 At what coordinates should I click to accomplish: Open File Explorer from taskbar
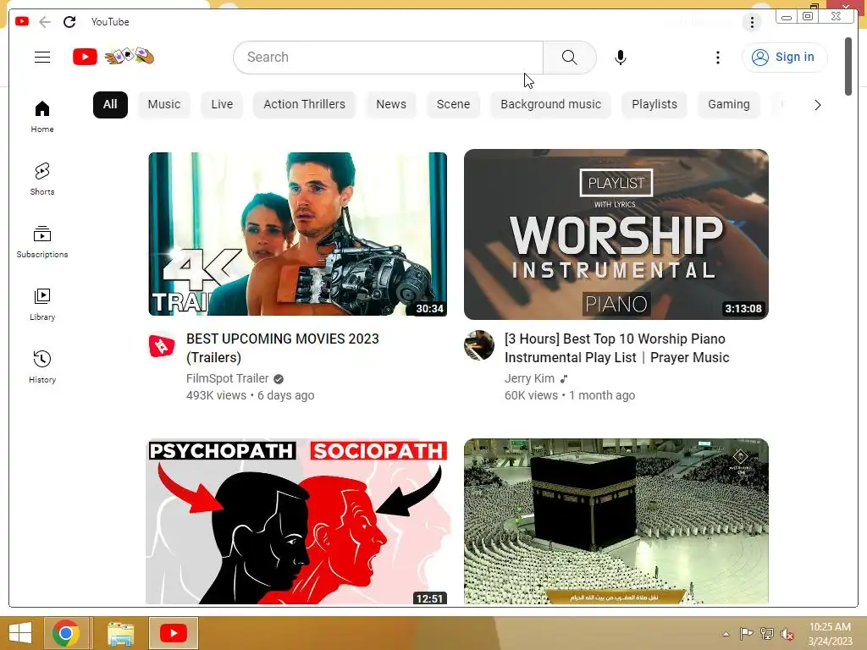[120, 633]
